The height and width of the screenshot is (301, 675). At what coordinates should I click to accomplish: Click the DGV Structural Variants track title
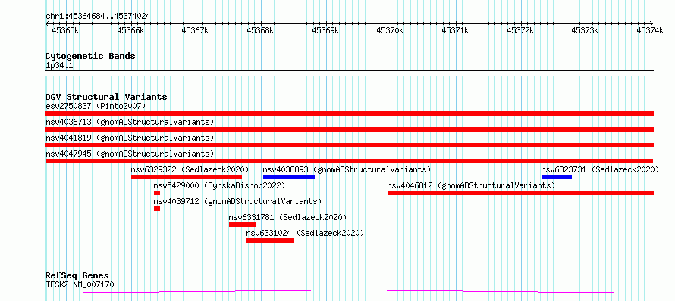coord(106,98)
